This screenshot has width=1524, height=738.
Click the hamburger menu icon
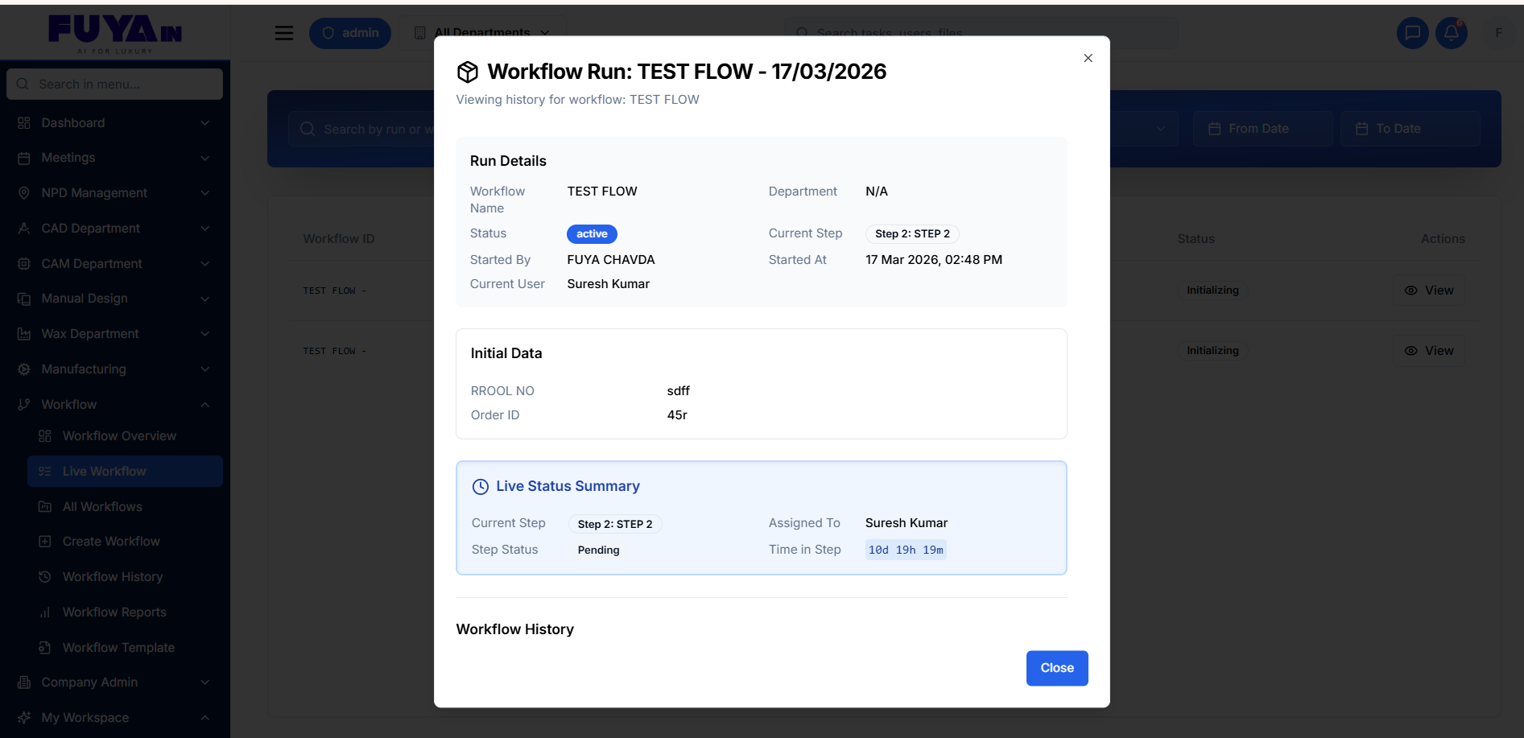[284, 33]
